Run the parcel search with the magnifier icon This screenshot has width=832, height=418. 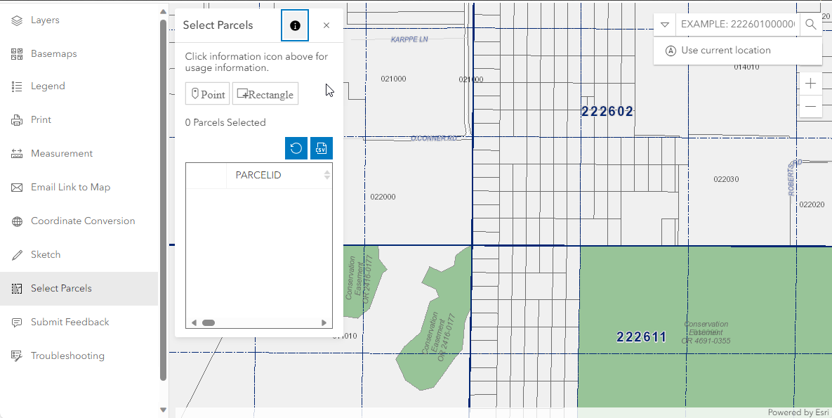pos(810,24)
